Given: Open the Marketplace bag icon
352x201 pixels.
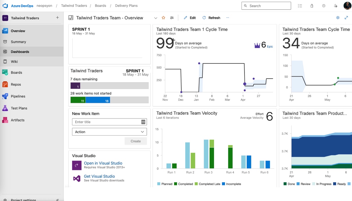Looking at the screenshot, I should (312, 6).
